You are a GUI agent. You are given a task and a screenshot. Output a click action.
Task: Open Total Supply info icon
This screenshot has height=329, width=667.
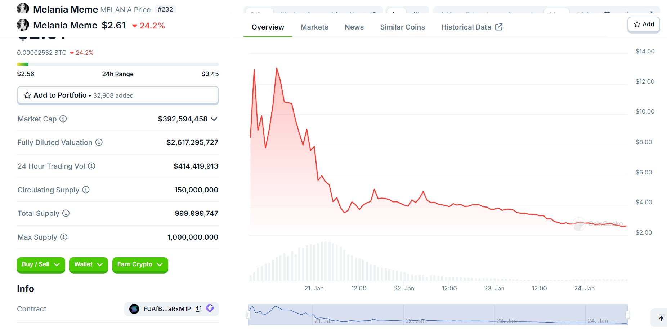tap(66, 213)
